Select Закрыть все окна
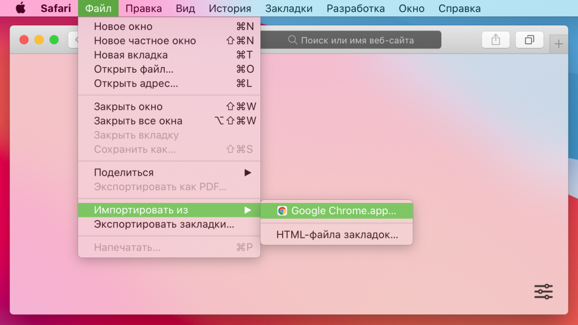Viewport: 578px width, 325px height. (x=138, y=121)
